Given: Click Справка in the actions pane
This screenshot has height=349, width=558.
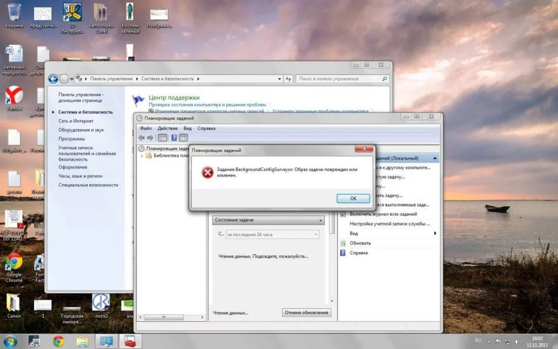Looking at the screenshot, I should [x=359, y=253].
